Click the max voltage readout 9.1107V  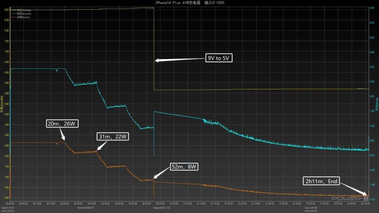8,208
